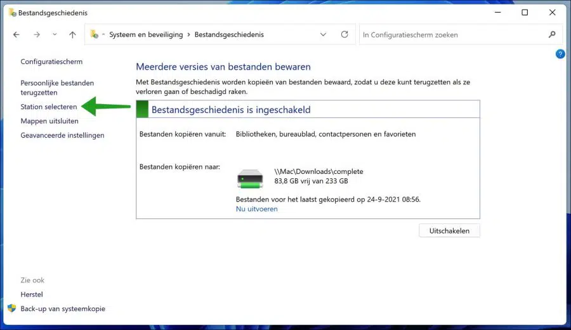
Task: Go up one level arrow
Action: coord(72,35)
